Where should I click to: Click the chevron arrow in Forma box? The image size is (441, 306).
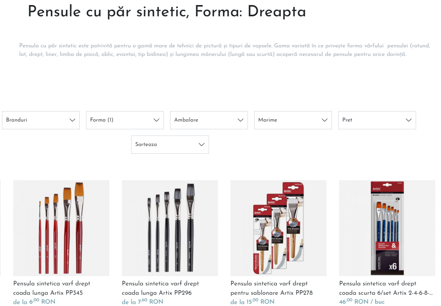(x=156, y=120)
